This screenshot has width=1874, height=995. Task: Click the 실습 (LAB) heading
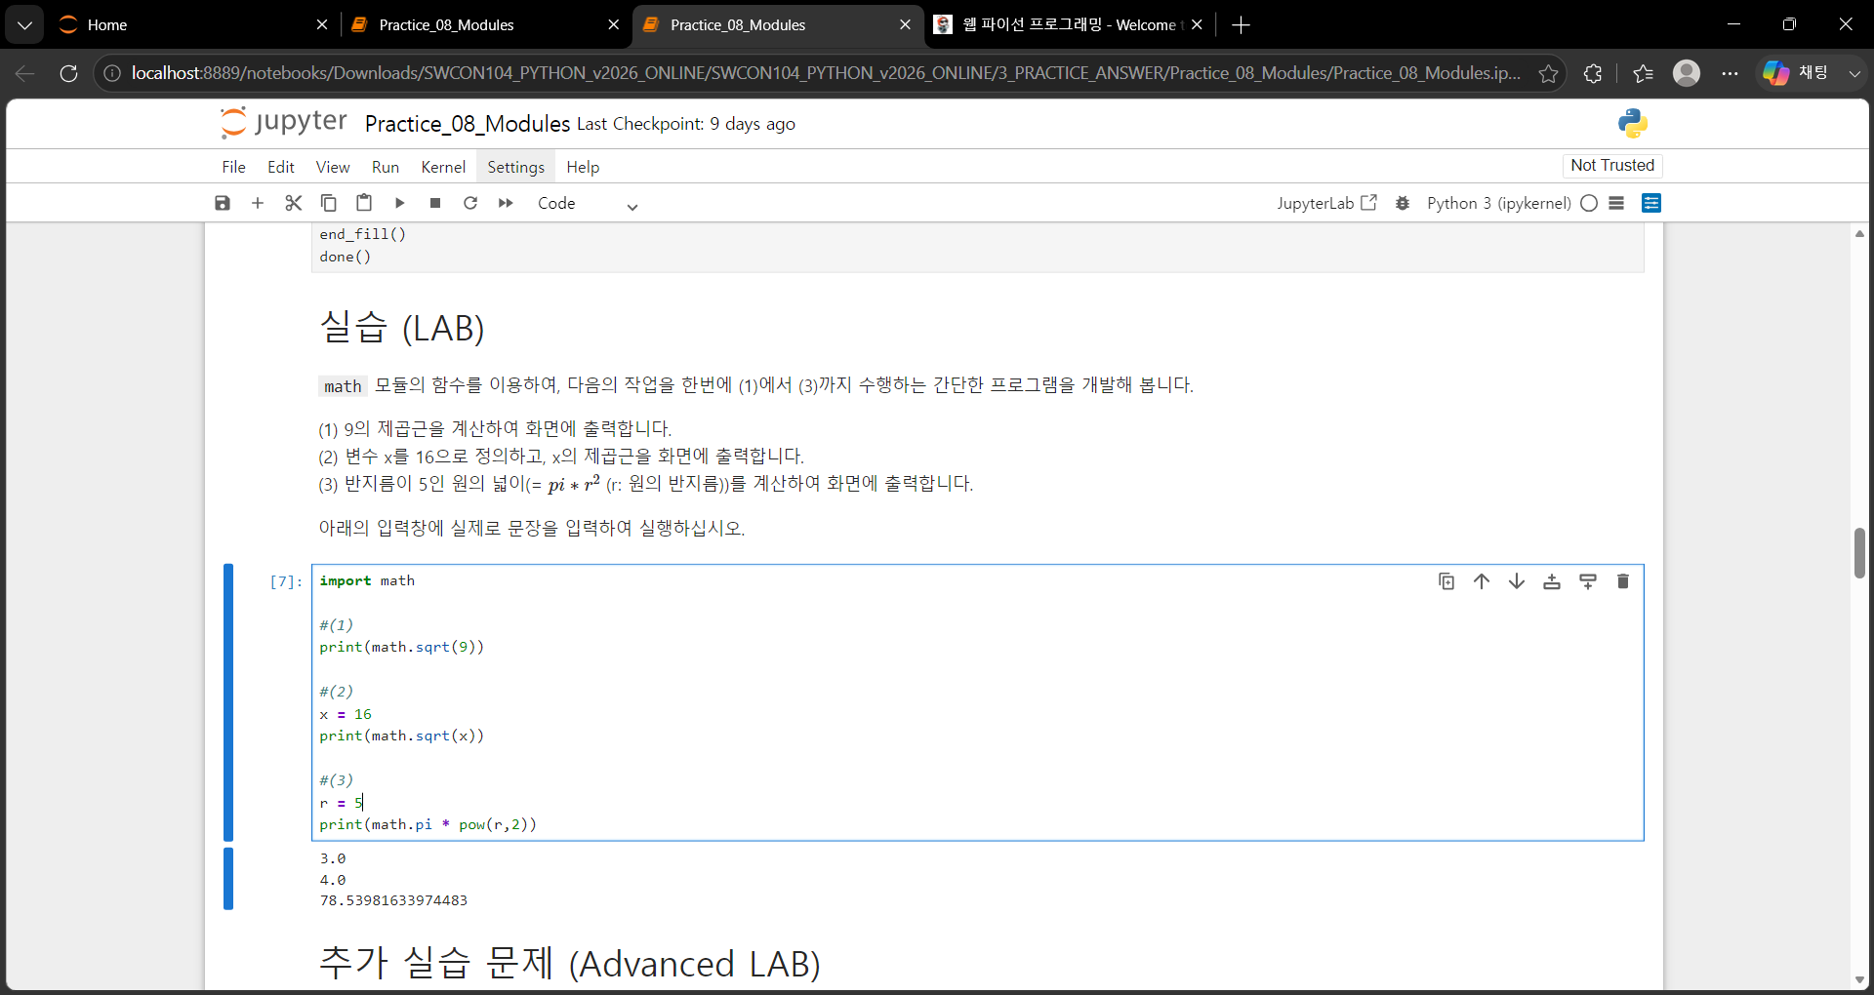coord(402,328)
